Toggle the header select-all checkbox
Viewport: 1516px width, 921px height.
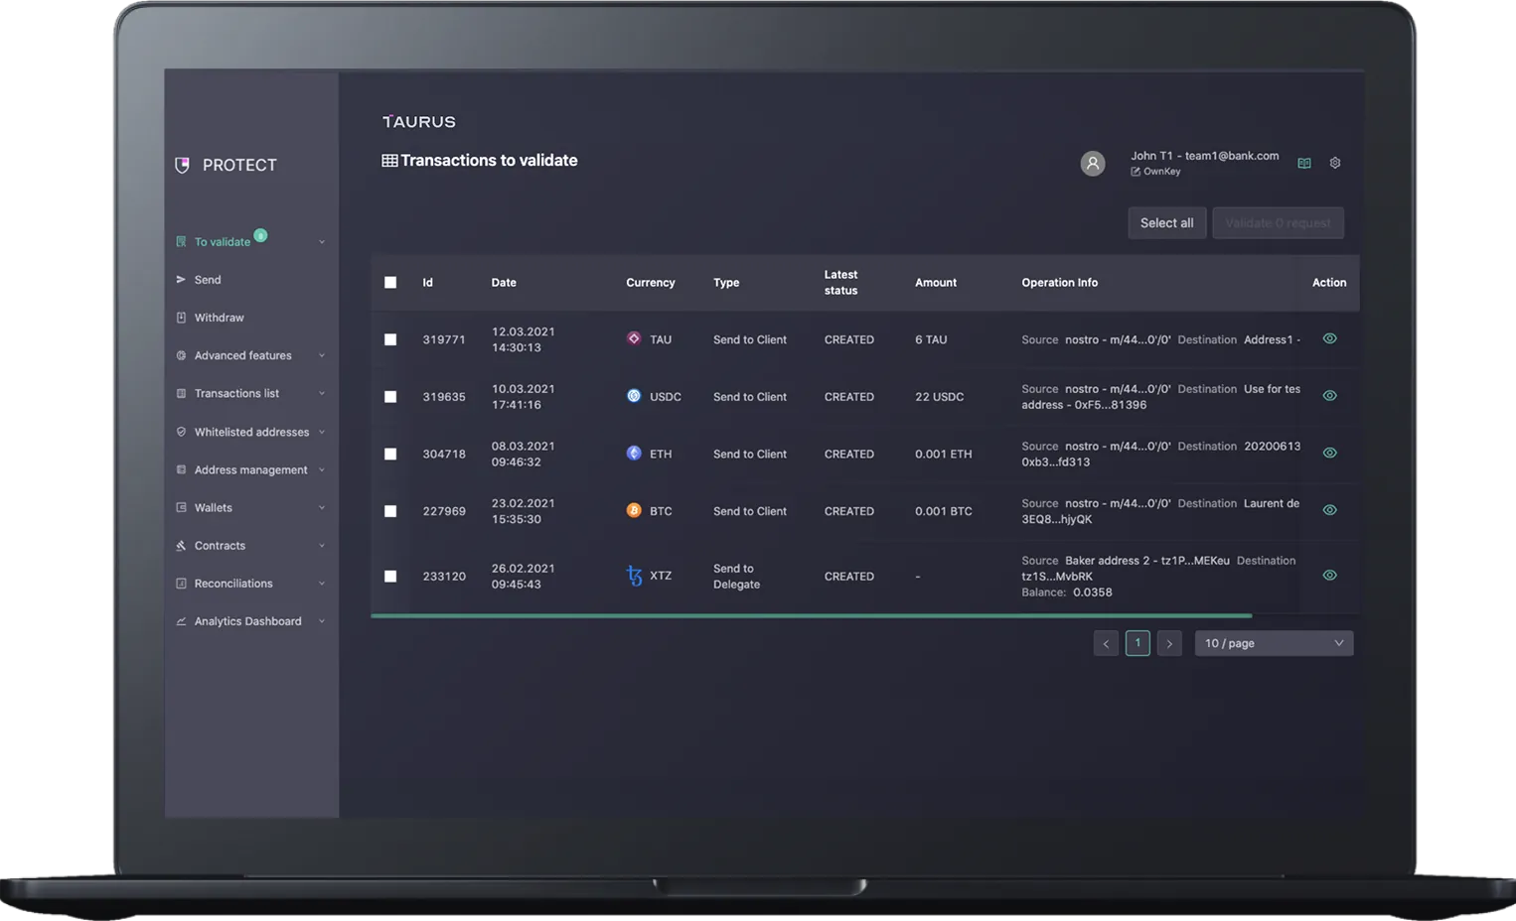(390, 283)
